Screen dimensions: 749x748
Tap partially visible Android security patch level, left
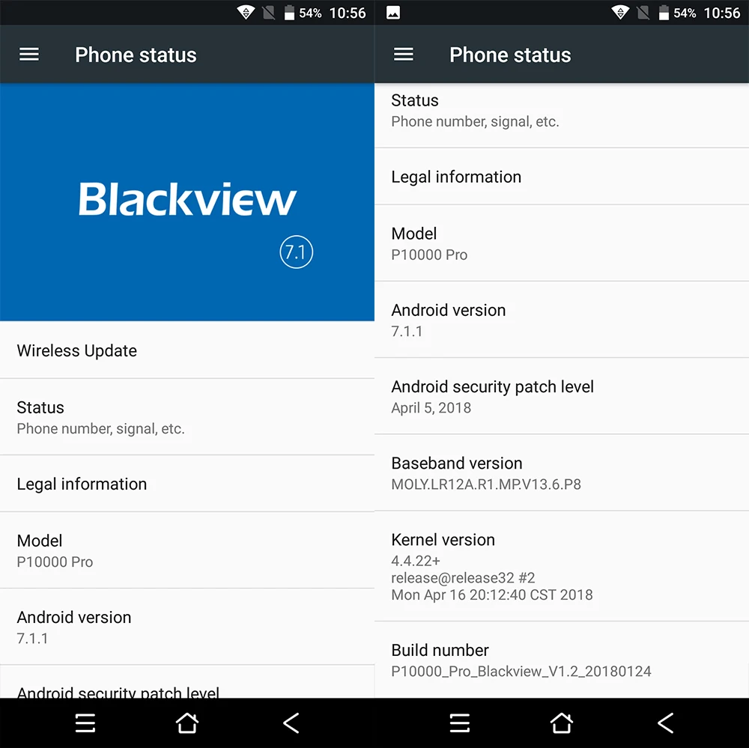pos(187,683)
